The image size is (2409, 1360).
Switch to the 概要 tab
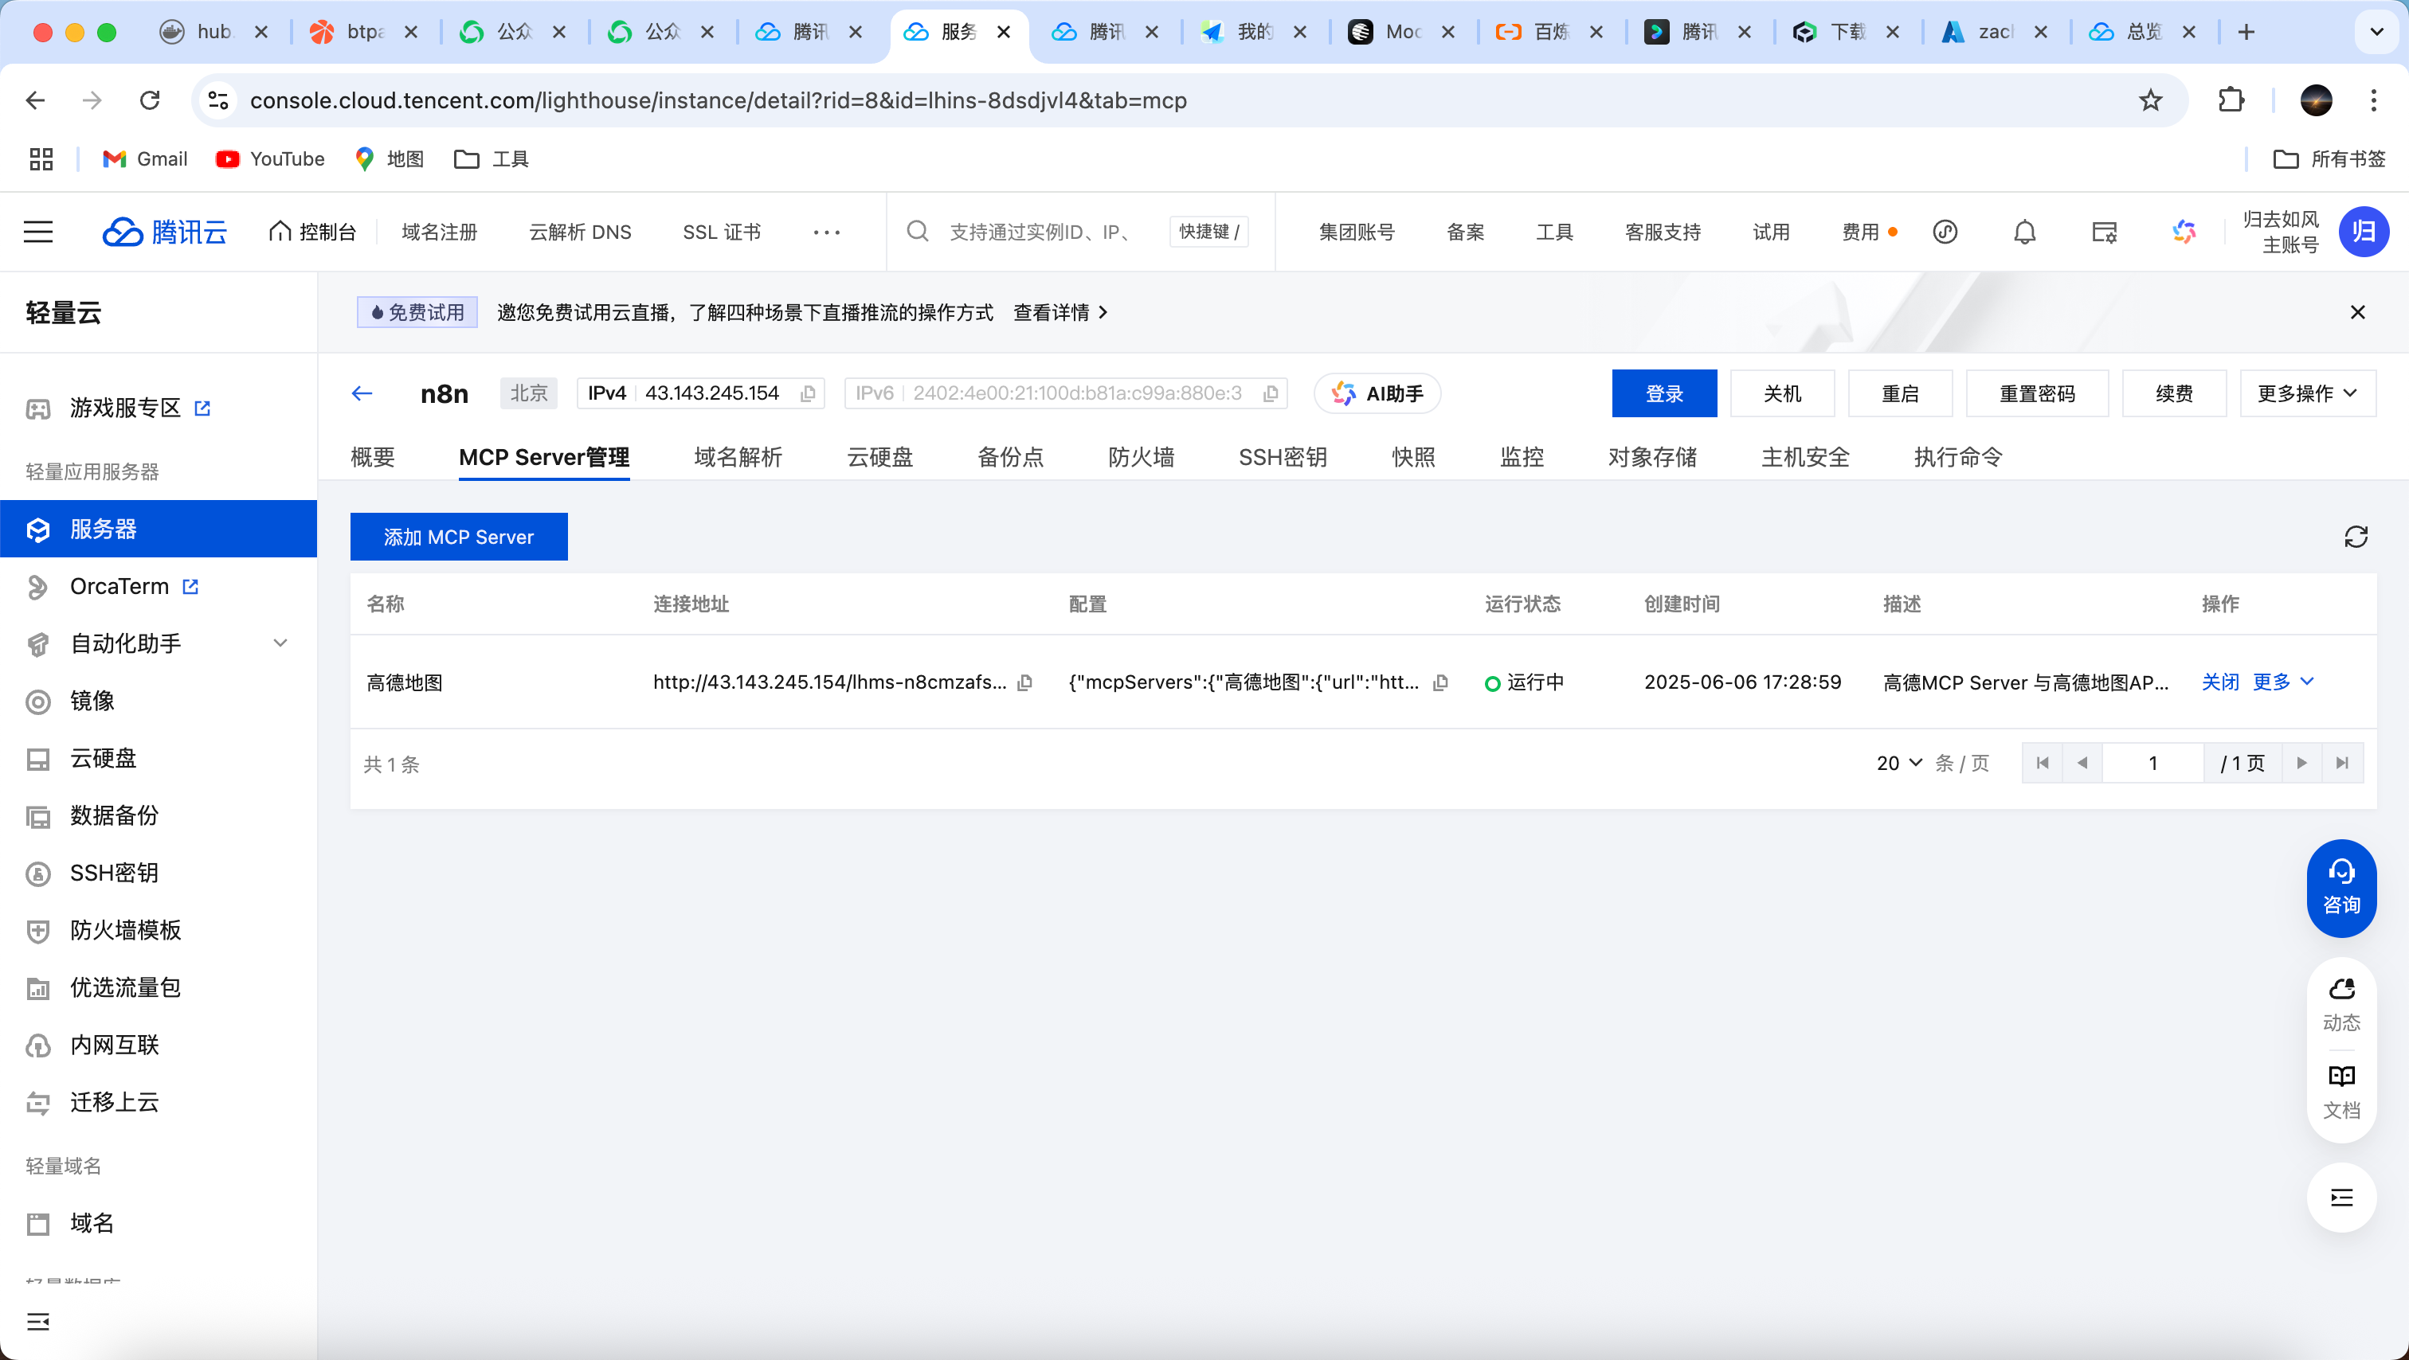tap(372, 457)
